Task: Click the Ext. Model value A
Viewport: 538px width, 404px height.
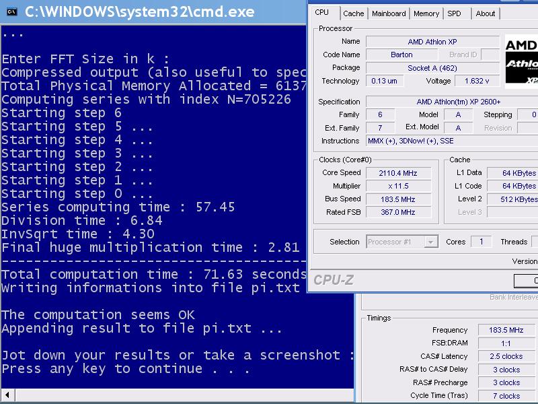Action: coord(458,128)
